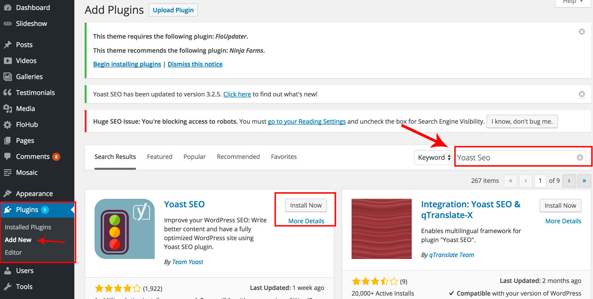Open Videos via its play icon
The image size is (593, 299).
7,61
